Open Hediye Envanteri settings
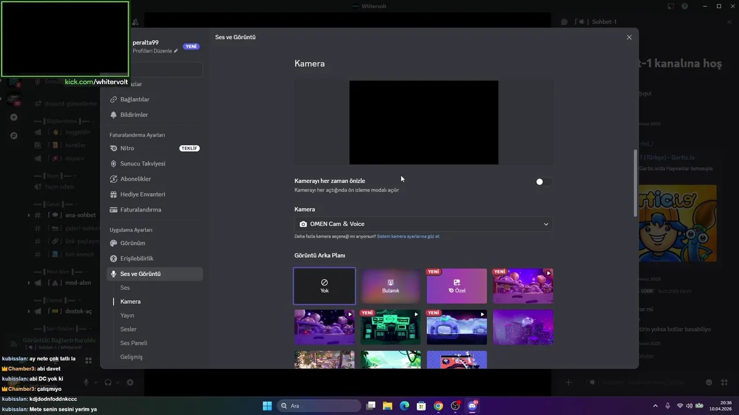Image resolution: width=739 pixels, height=415 pixels. coord(154,194)
